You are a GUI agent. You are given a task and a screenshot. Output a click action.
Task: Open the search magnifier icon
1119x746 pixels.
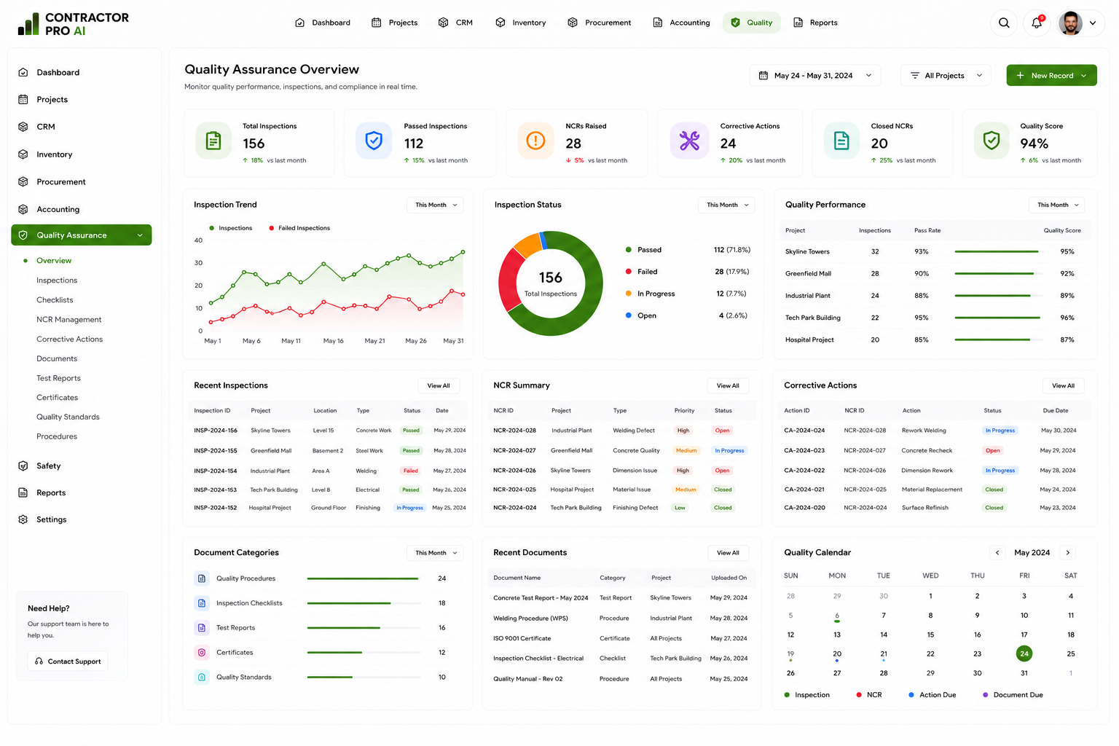tap(1004, 23)
